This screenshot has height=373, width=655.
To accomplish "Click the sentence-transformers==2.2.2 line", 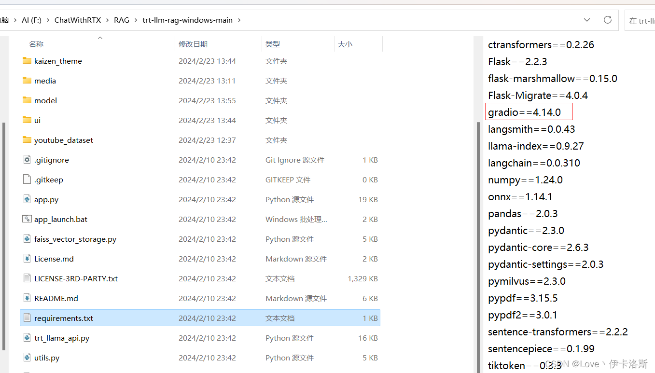I will click(558, 332).
